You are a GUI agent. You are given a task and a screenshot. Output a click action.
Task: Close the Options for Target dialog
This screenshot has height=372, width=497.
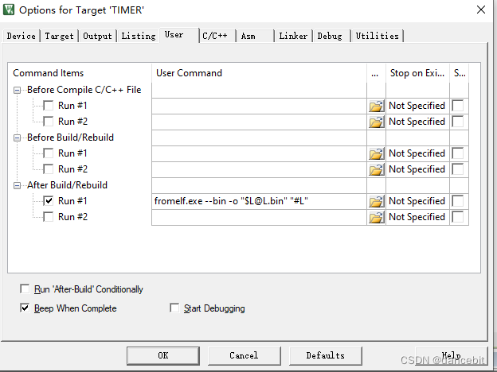481,10
